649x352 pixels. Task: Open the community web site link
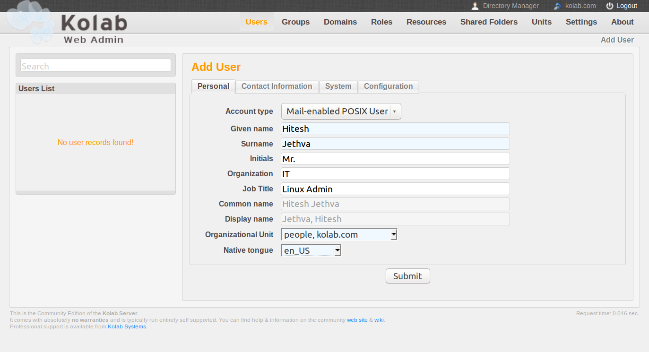pos(357,320)
